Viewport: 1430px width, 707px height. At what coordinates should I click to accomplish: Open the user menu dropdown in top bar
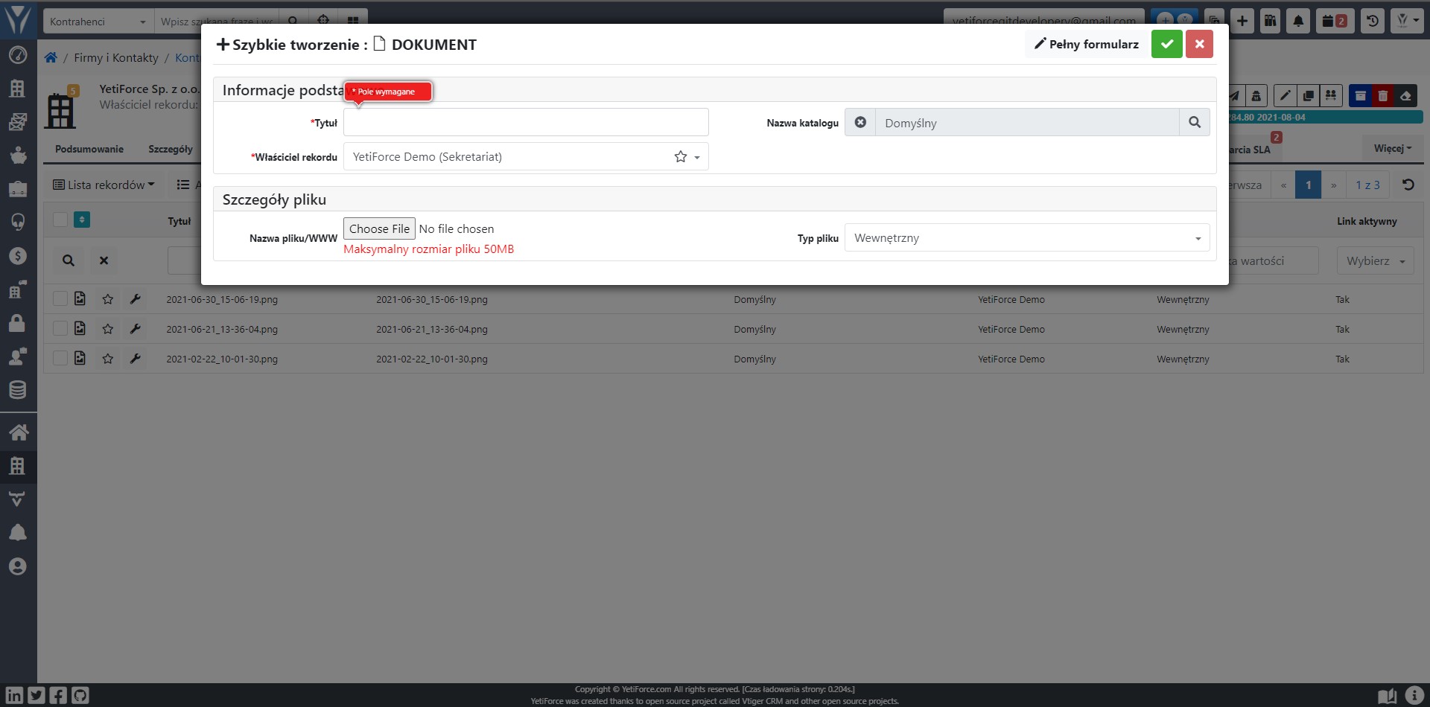[x=1407, y=21]
